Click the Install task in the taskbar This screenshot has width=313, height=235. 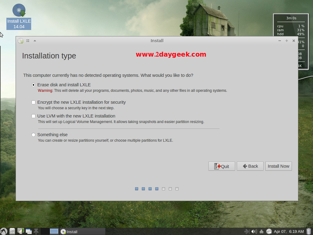click(83, 231)
